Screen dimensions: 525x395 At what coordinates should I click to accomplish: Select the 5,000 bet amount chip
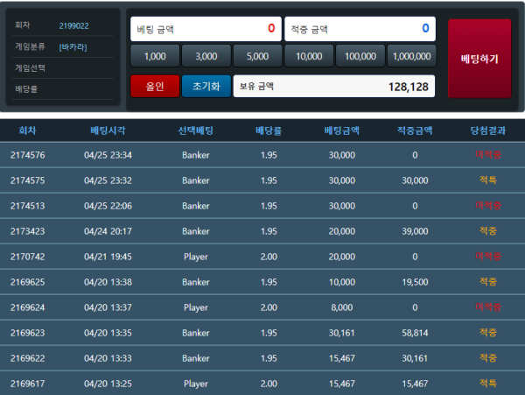[257, 56]
